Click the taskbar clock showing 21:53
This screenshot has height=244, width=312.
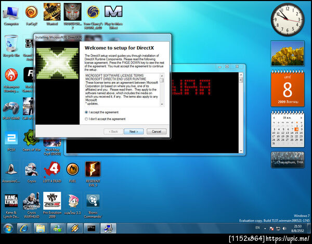[297, 228]
